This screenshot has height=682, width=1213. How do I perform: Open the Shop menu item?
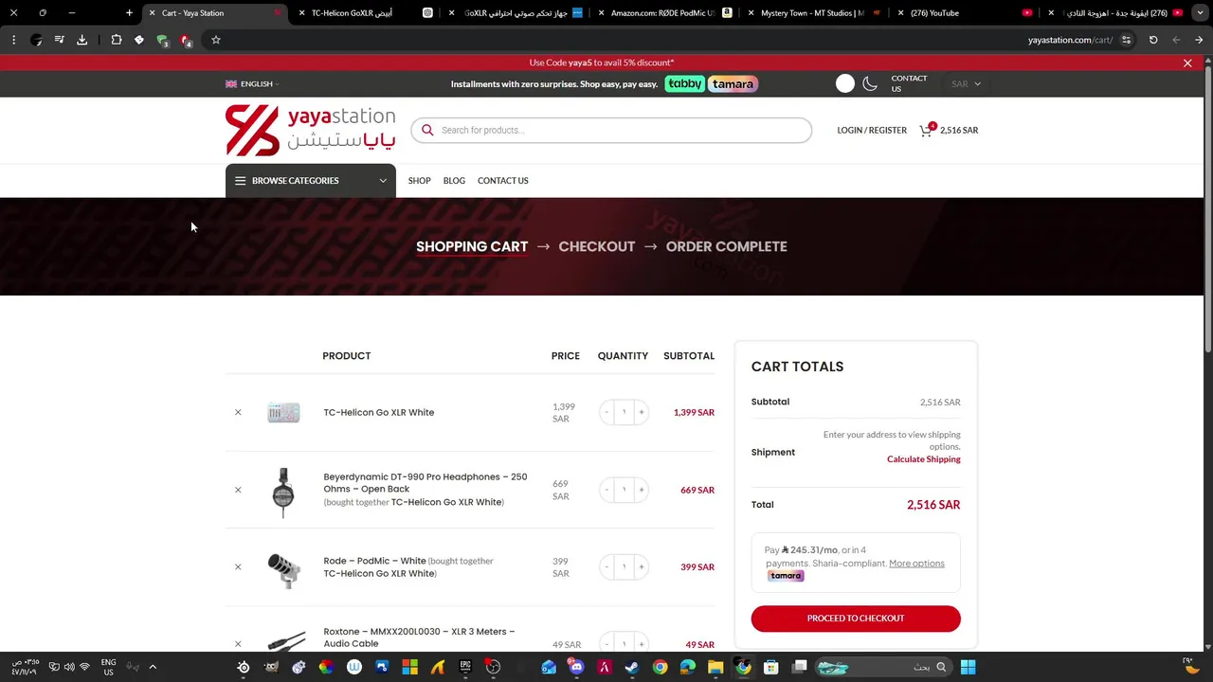click(420, 181)
